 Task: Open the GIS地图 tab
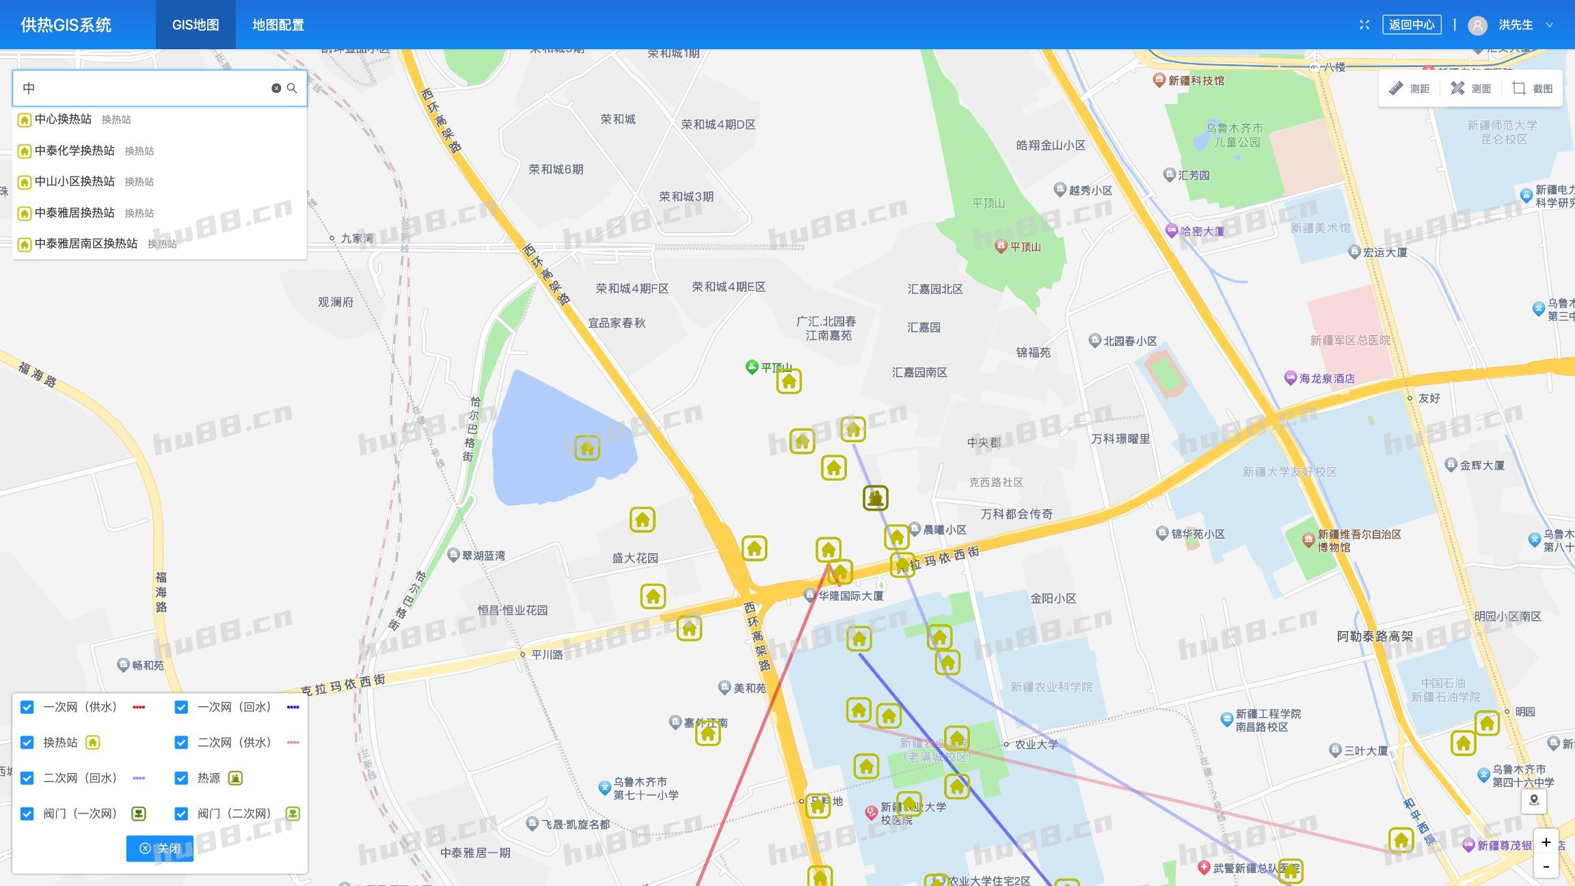point(196,25)
